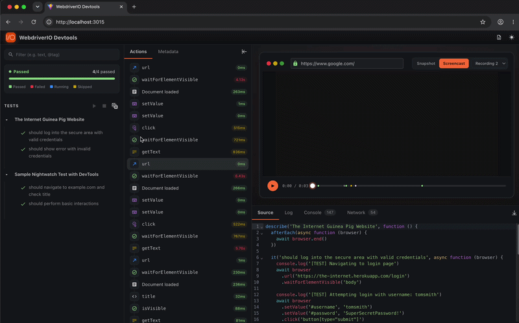This screenshot has width=519, height=323.
Task: Select the first url action at 0ms
Action: 187,67
